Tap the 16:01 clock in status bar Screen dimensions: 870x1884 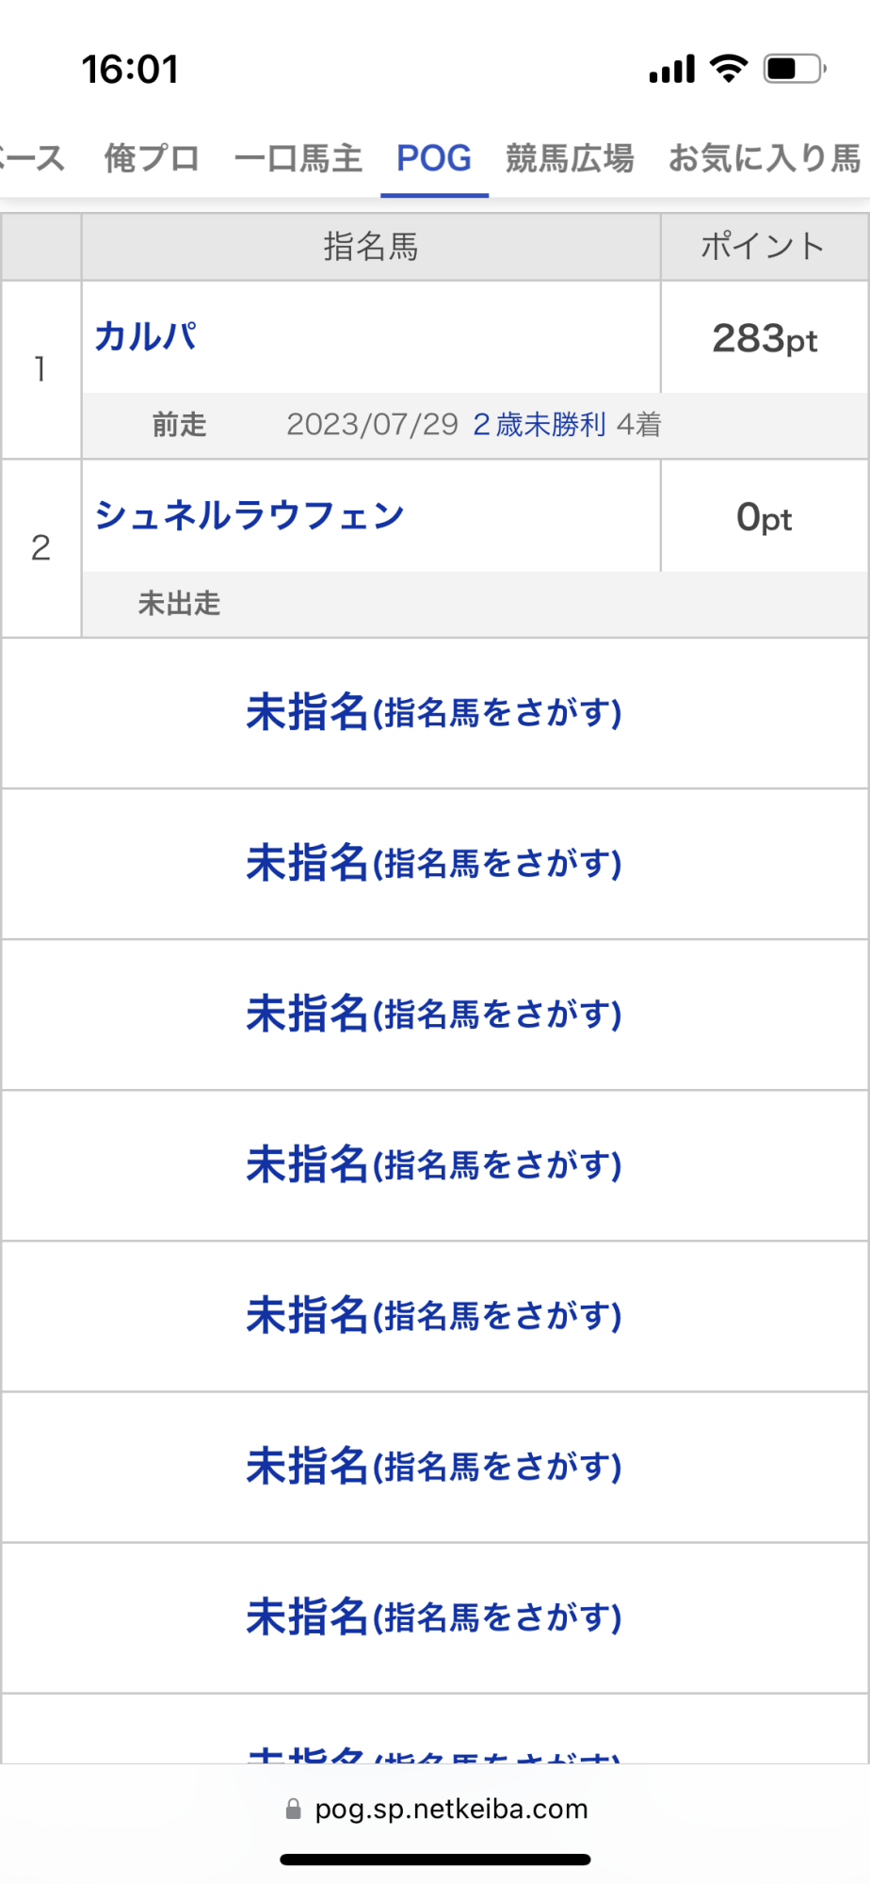pos(130,69)
